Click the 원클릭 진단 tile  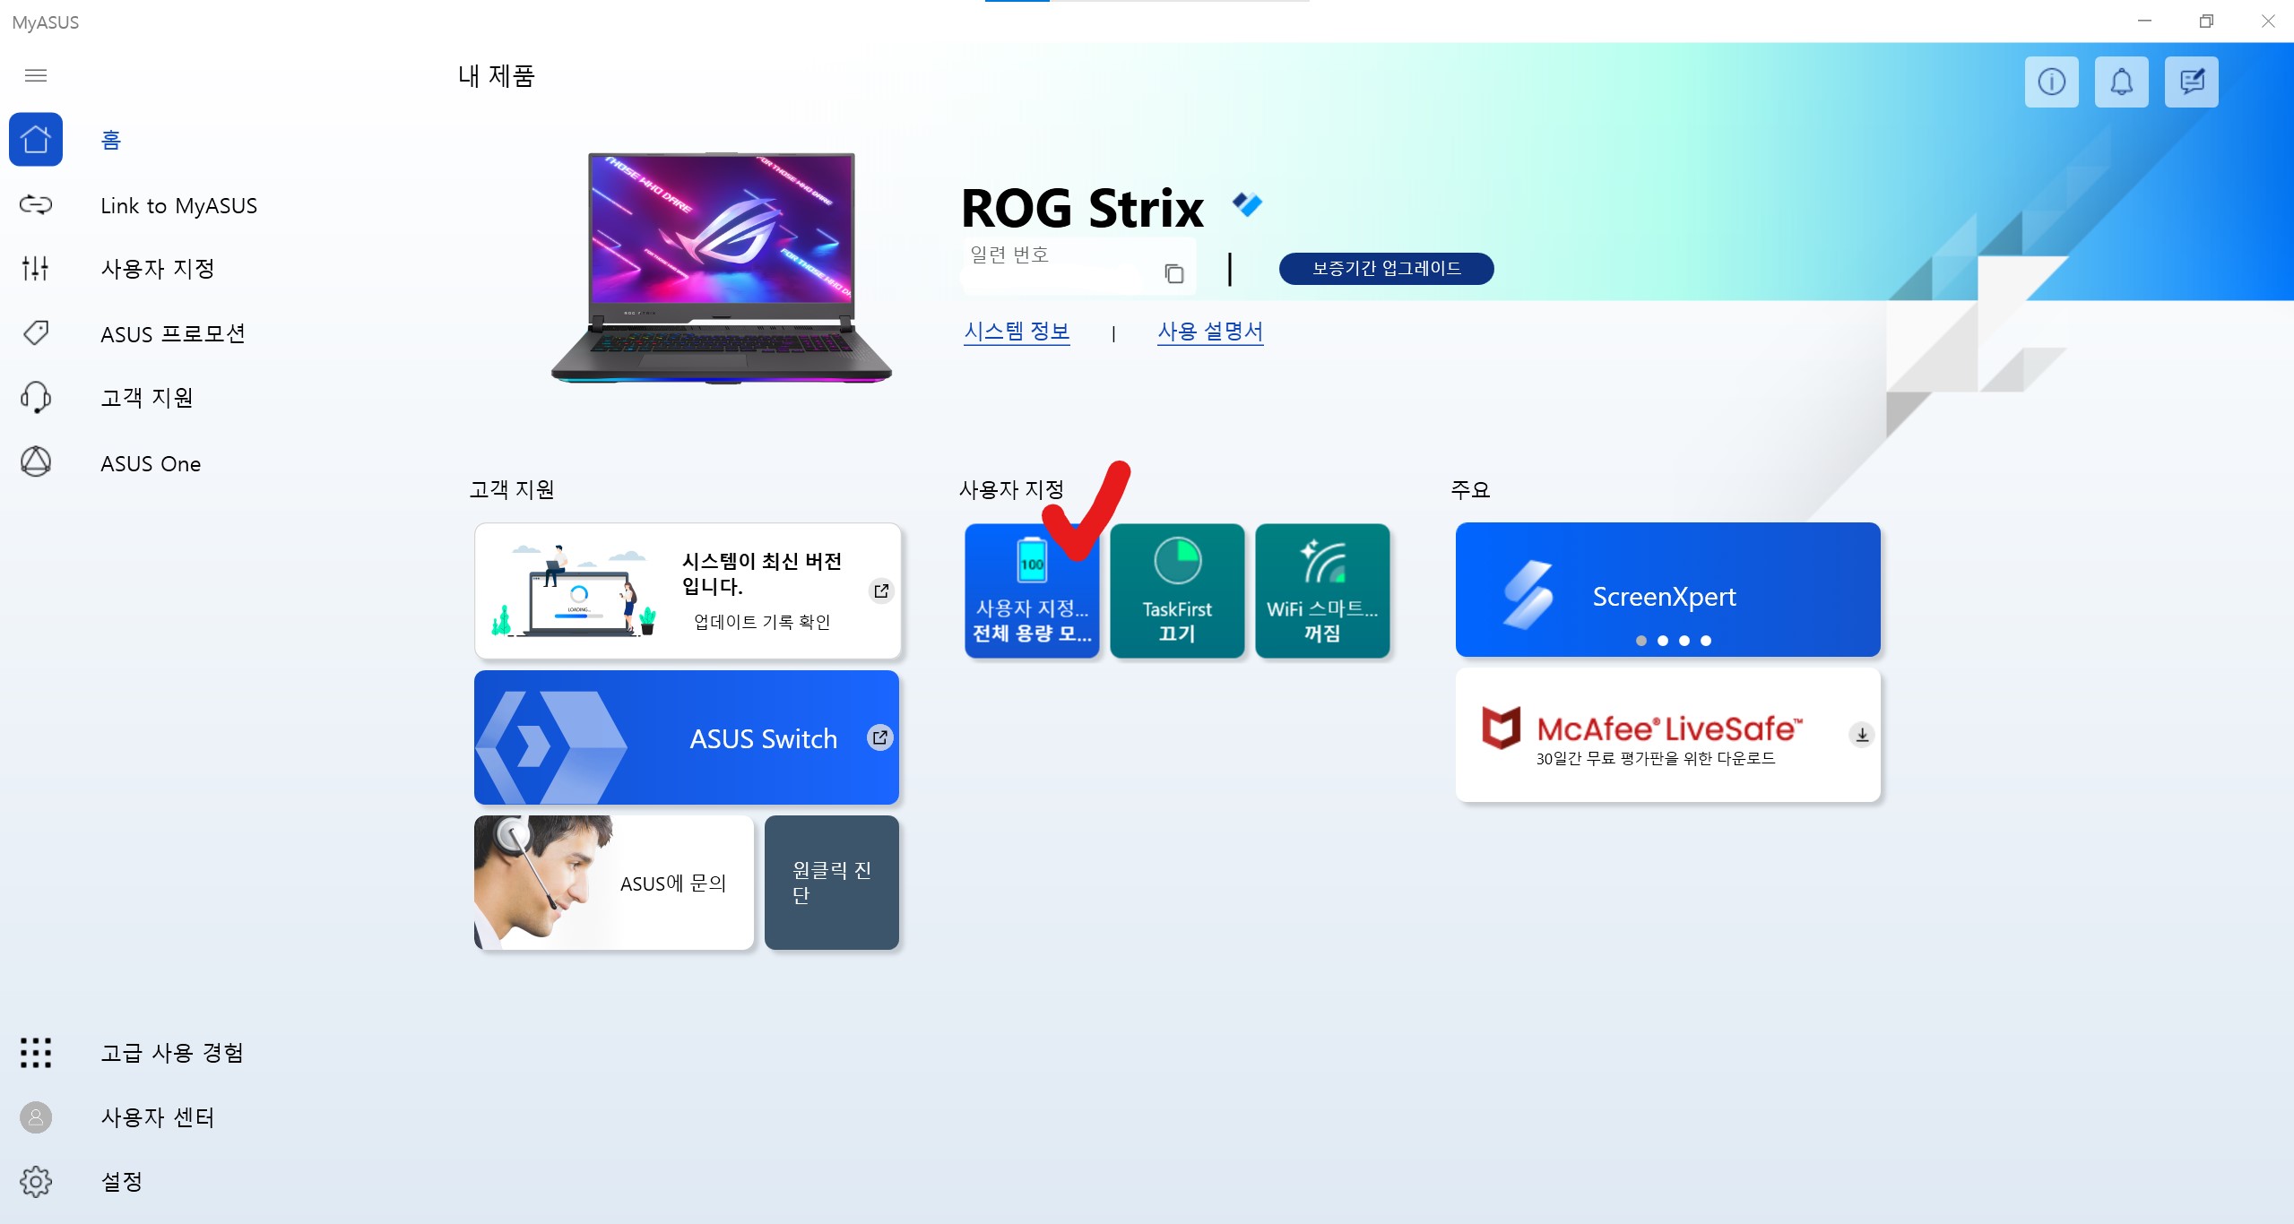[x=832, y=883]
